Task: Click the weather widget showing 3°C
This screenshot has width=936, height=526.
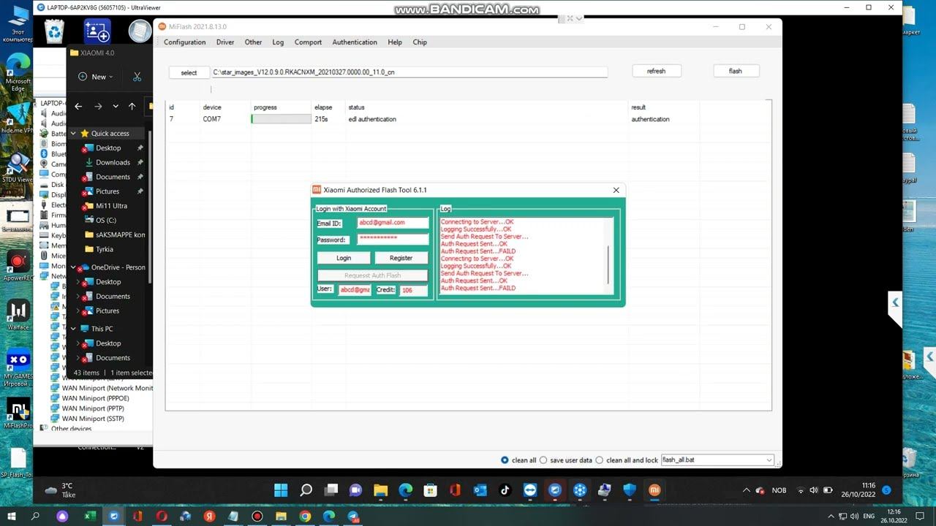Action: [x=60, y=490]
